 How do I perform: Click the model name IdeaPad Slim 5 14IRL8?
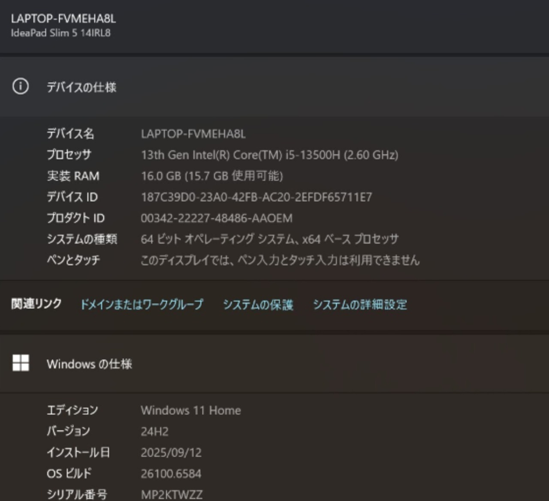60,33
